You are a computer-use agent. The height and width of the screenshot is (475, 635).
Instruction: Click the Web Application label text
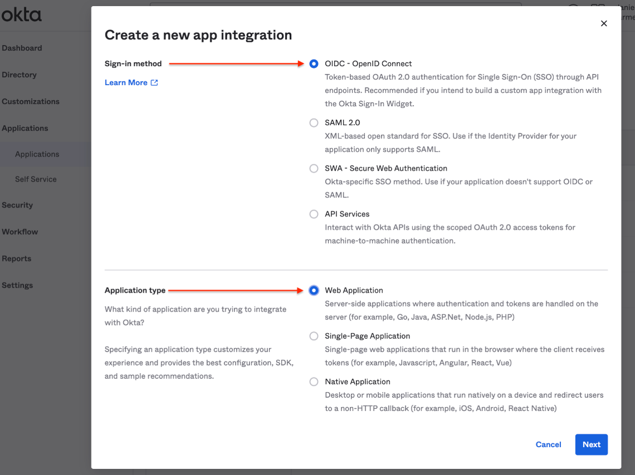tap(354, 291)
